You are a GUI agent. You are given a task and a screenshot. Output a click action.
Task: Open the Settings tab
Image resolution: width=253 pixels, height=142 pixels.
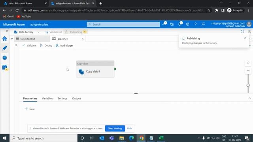[x=62, y=98]
